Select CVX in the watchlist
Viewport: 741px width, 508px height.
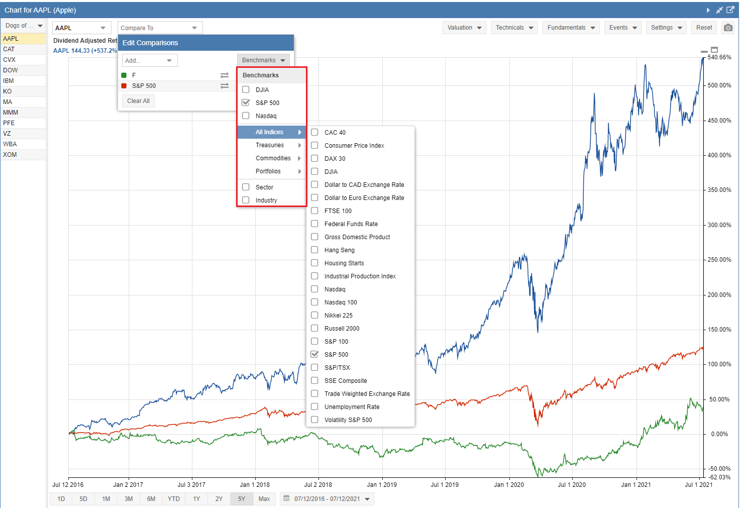23,60
